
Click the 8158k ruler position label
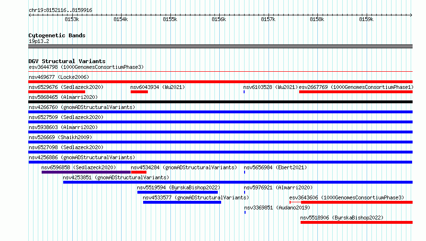[x=317, y=19]
